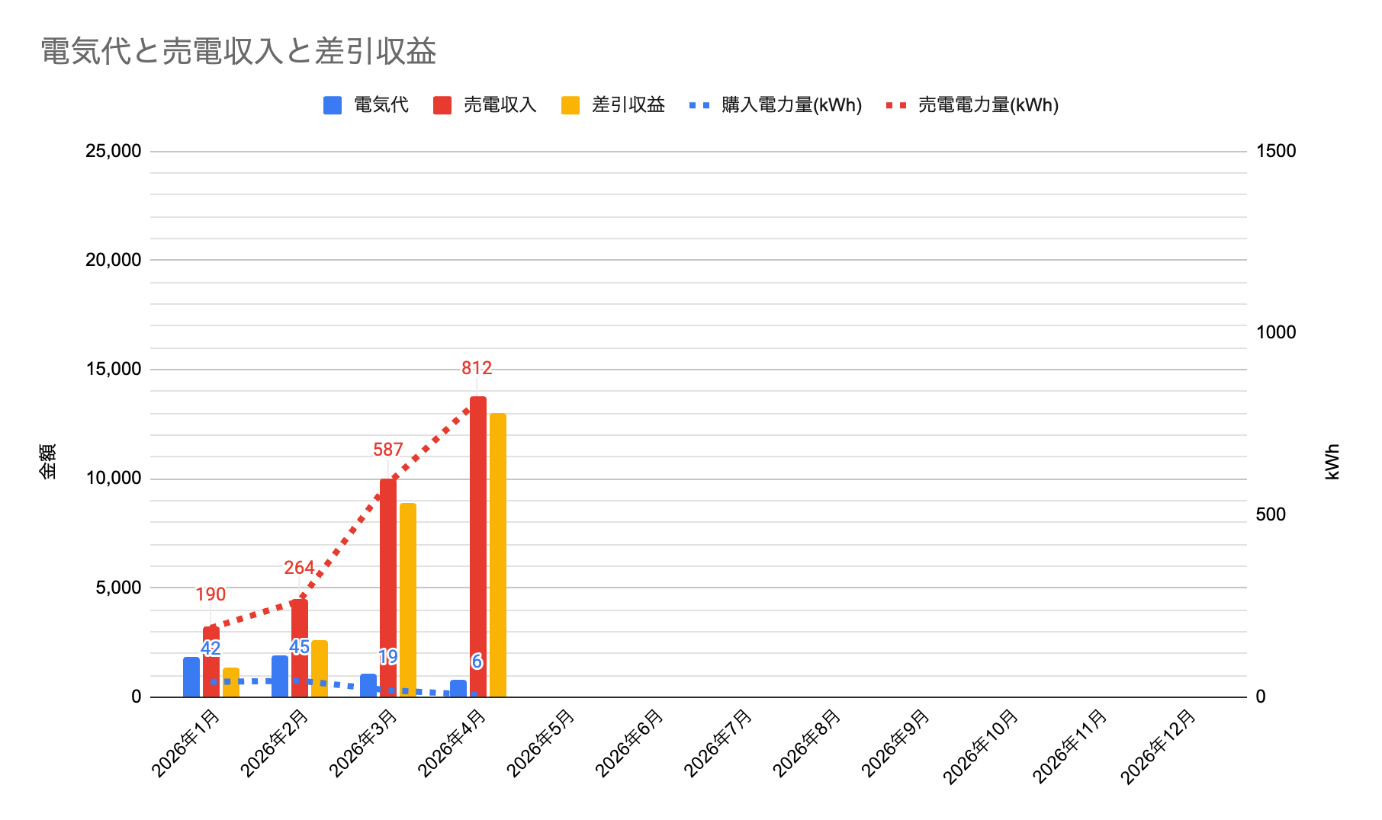The width and height of the screenshot is (1382, 820).
Task: Click the yellow 差引収益 bar for 2026年4月
Action: click(x=498, y=555)
